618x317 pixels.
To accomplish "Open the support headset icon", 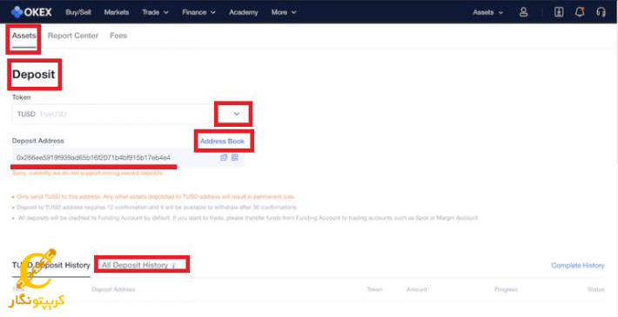I will coord(601,12).
